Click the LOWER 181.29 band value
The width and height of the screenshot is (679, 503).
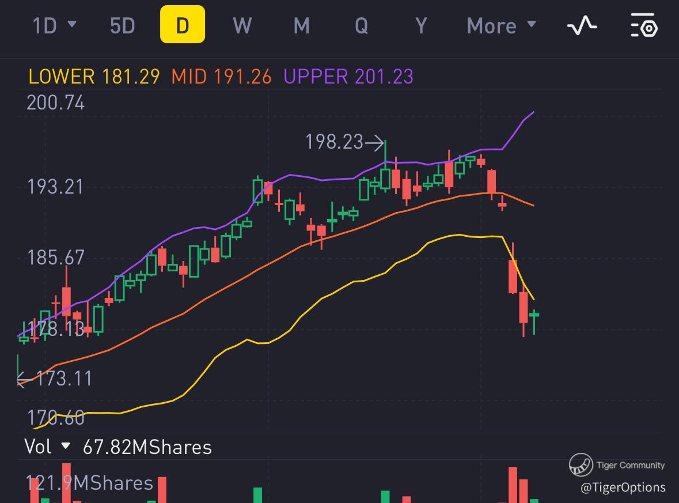(94, 77)
